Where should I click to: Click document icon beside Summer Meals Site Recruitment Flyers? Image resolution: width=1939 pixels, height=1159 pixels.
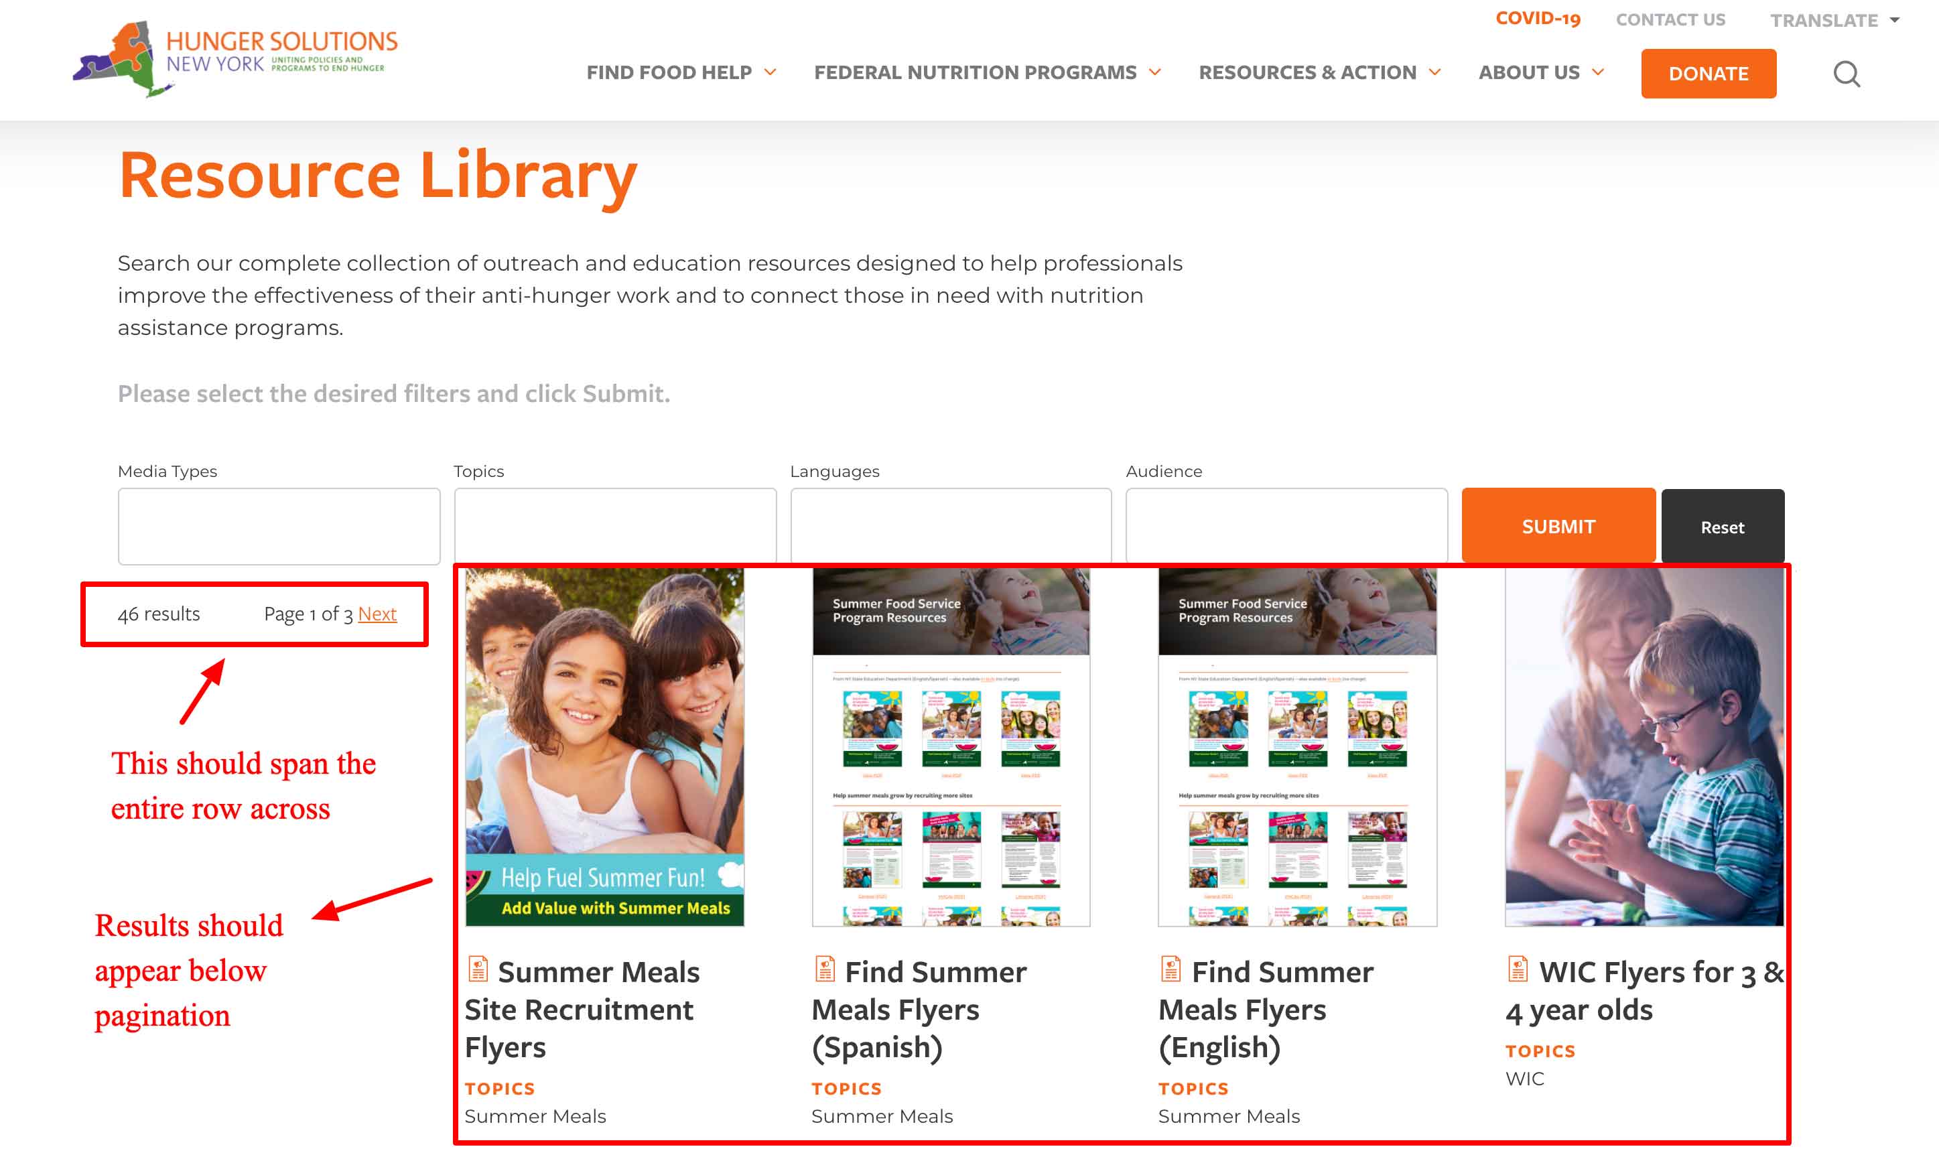pyautogui.click(x=478, y=969)
